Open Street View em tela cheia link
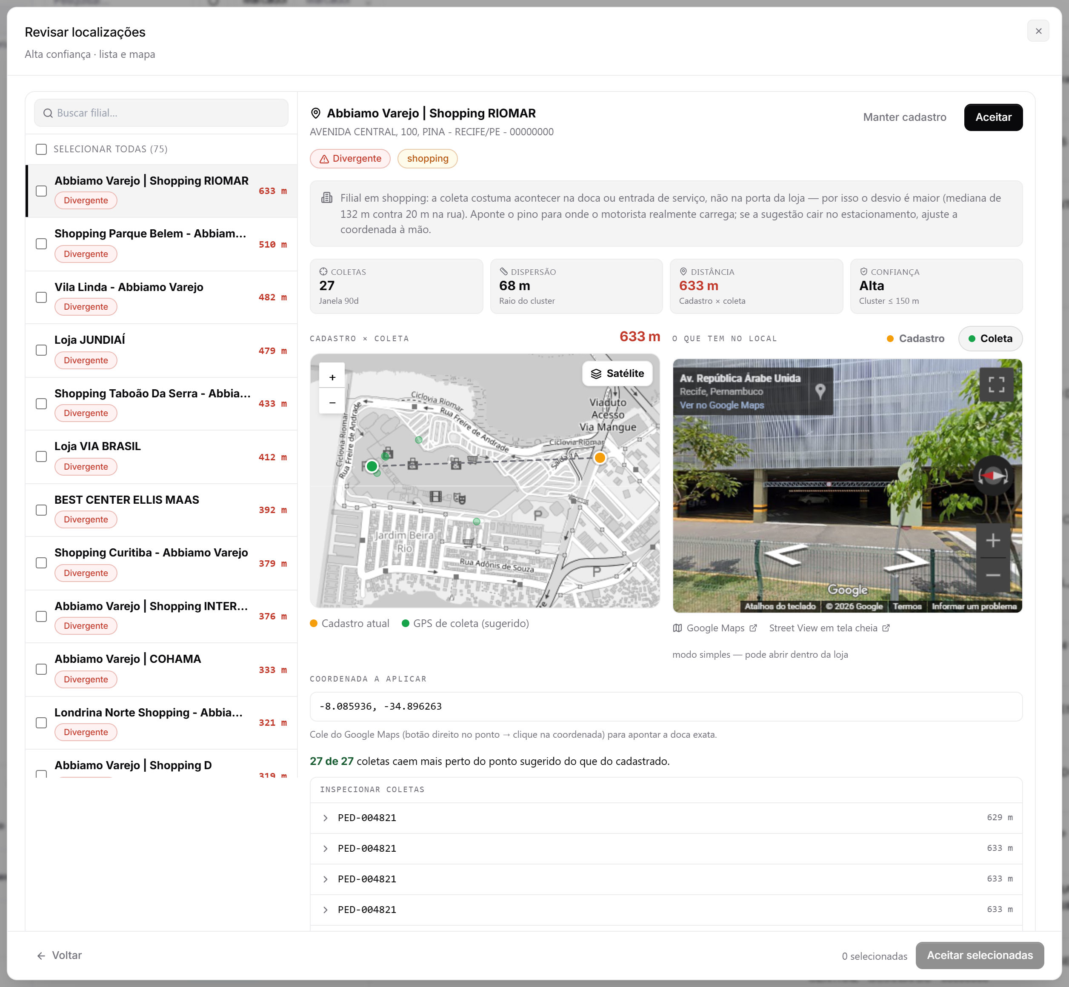This screenshot has width=1069, height=987. click(x=829, y=628)
